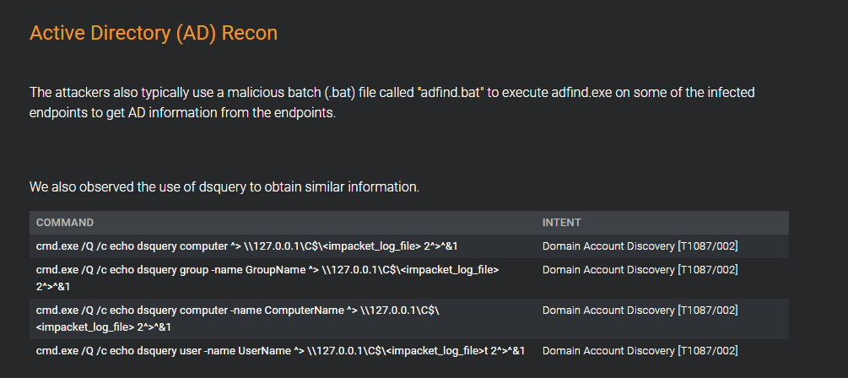
Task: Click Domain Account Discovery intent in last row
Action: pos(640,350)
